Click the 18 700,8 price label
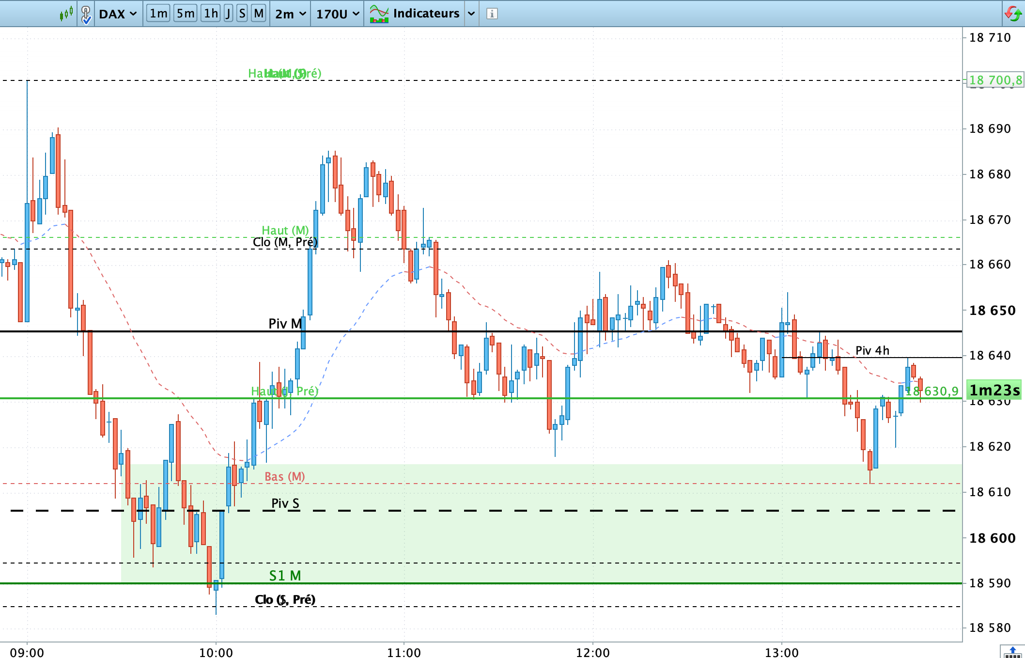Viewport: 1025px width, 658px height. [x=994, y=80]
